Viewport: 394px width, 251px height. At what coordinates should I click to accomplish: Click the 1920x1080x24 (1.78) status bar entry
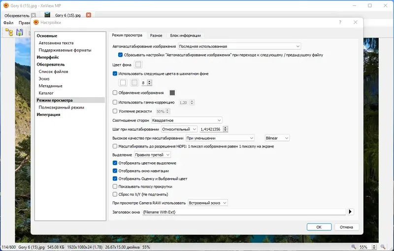(84, 247)
